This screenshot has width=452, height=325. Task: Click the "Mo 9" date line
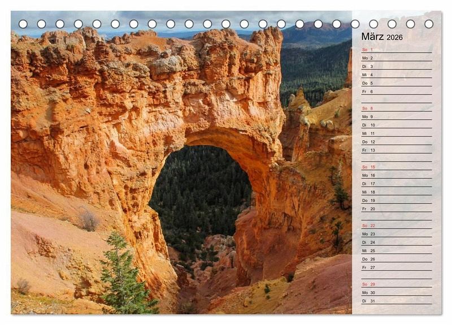[397, 116]
